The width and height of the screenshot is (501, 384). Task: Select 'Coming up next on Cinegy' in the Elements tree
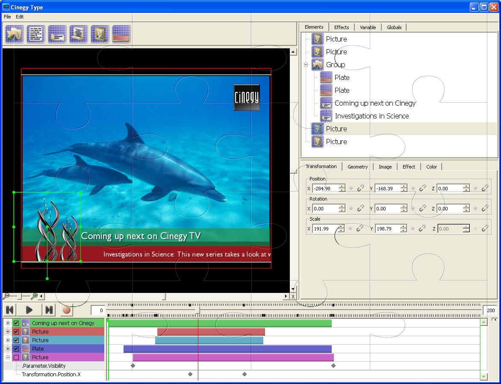(375, 103)
